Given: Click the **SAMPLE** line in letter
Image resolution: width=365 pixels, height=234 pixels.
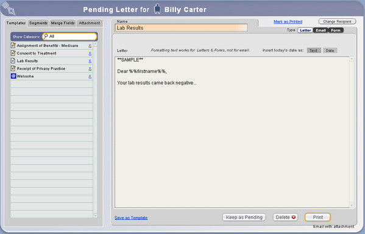Looking at the screenshot, I should (130, 60).
